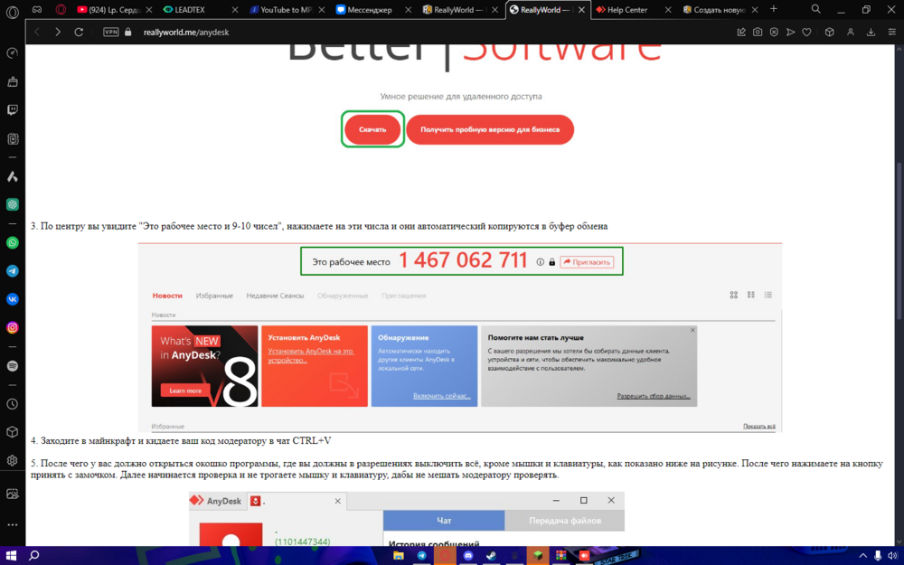Click the Learn more button on AnyDesk 8 card
The width and height of the screenshot is (904, 565).
click(x=185, y=391)
